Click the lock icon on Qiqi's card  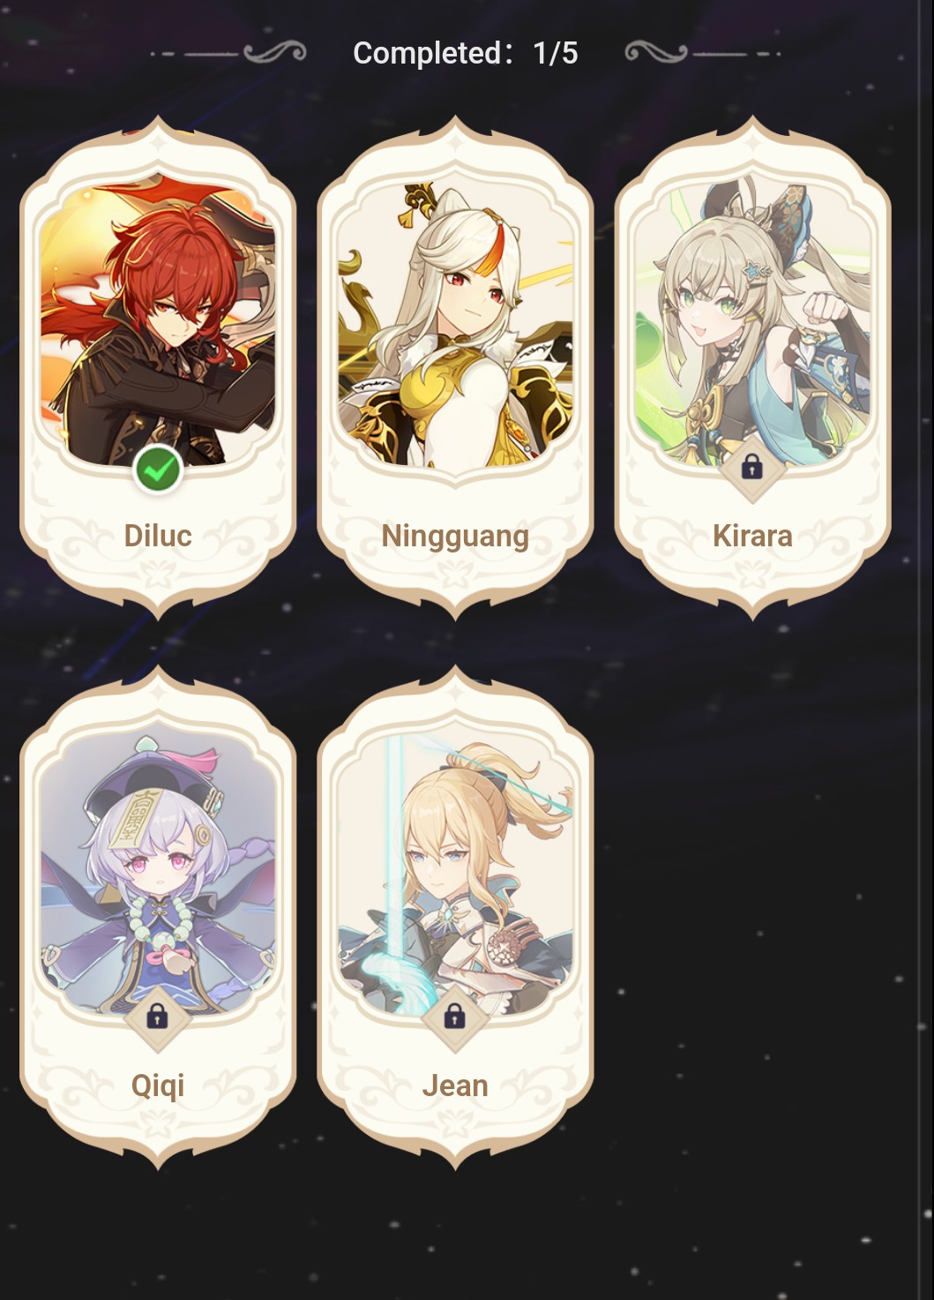[x=157, y=1017]
